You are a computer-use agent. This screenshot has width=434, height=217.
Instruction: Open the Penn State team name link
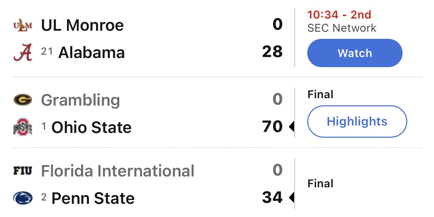click(x=93, y=198)
